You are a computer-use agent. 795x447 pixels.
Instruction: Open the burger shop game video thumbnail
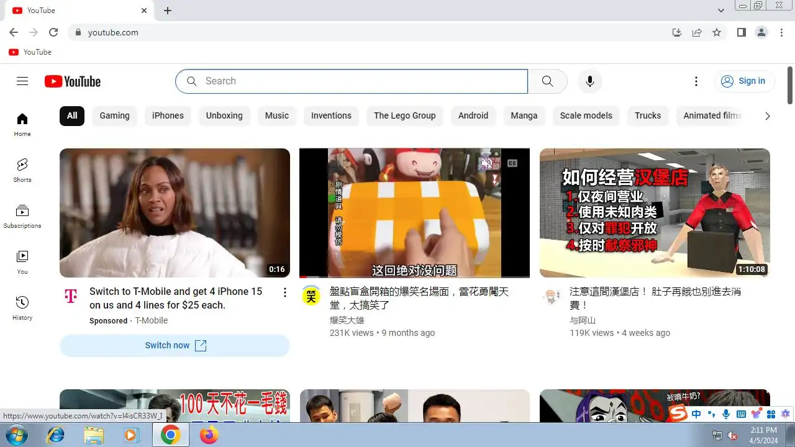coord(655,213)
